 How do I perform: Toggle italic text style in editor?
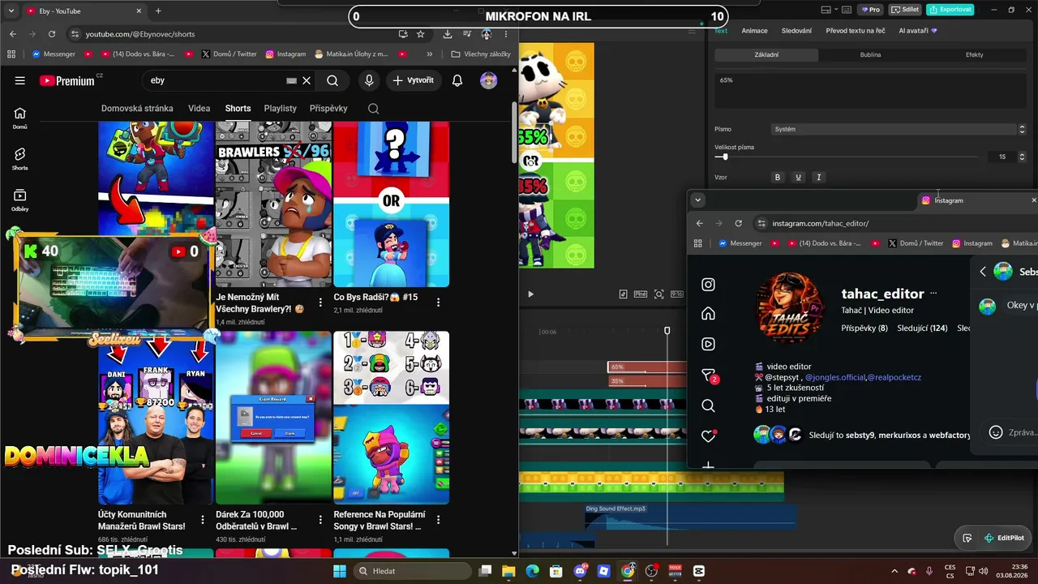[x=818, y=178]
